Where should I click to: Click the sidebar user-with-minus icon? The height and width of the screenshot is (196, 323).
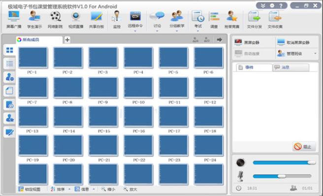[x=9, y=77]
